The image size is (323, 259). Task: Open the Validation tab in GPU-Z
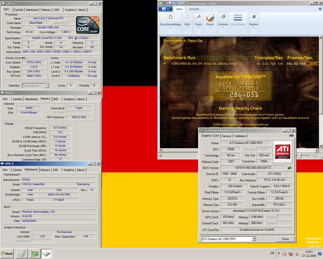240,136
